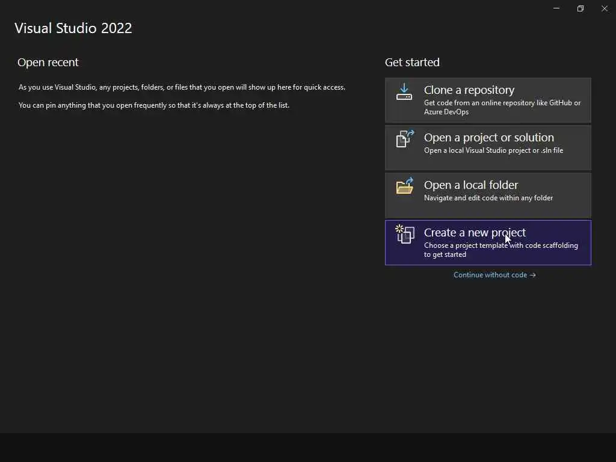Click the 'You can pin anything' hint text
The width and height of the screenshot is (616, 462).
click(154, 105)
